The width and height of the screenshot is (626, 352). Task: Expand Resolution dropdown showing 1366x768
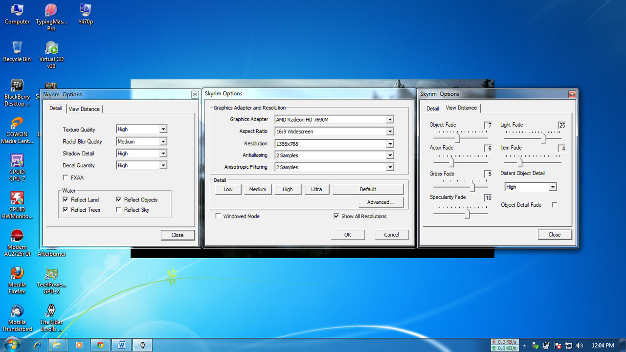[334, 143]
